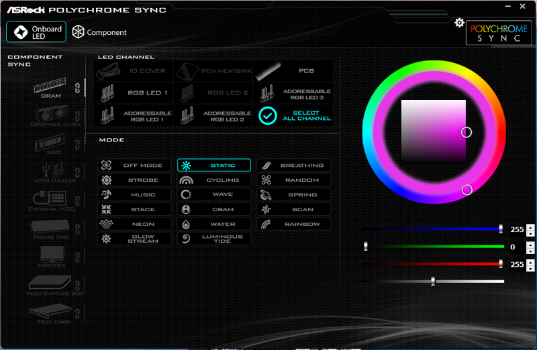Activate the Spring lighting mode

tap(293, 194)
